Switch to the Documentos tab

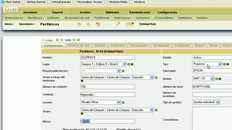pyautogui.click(x=139, y=45)
